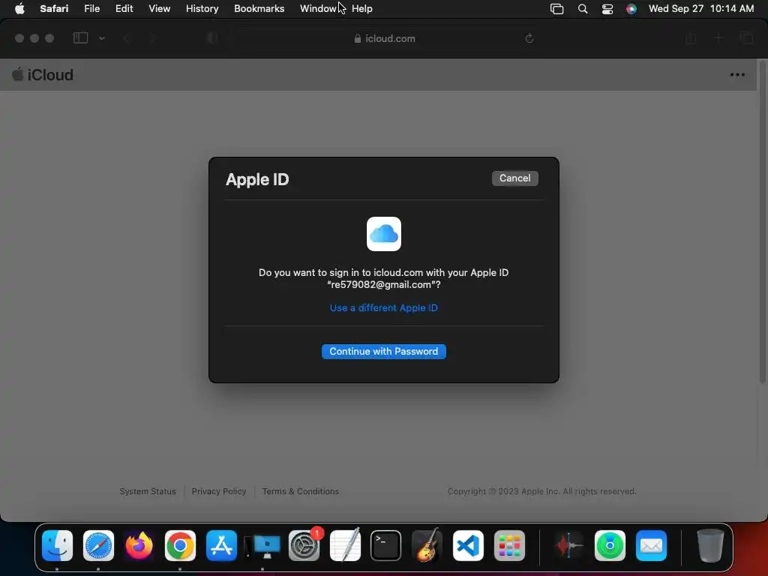Open the Help menu
768x576 pixels.
click(x=362, y=9)
